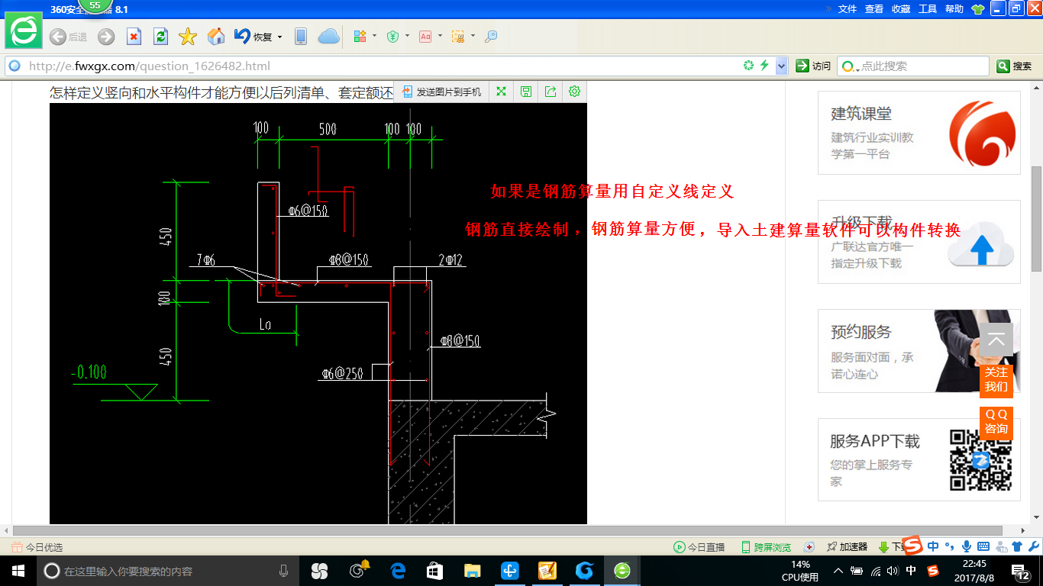Open favorites via the yellow star icon

pos(188,37)
